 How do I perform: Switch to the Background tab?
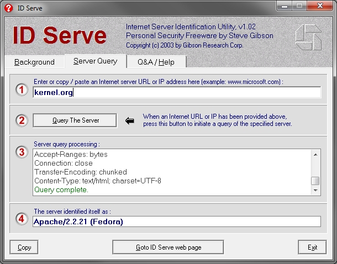pos(34,62)
